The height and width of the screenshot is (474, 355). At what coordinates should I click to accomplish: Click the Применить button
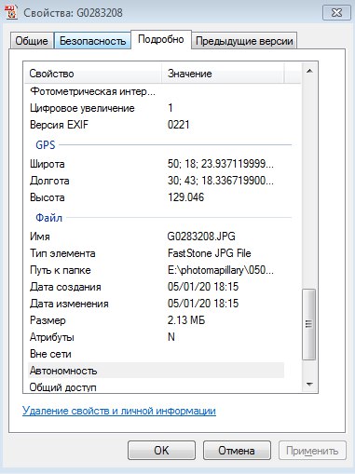click(x=312, y=451)
